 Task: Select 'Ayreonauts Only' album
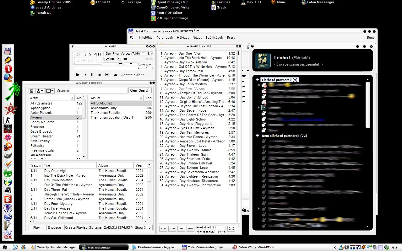tap(121, 108)
